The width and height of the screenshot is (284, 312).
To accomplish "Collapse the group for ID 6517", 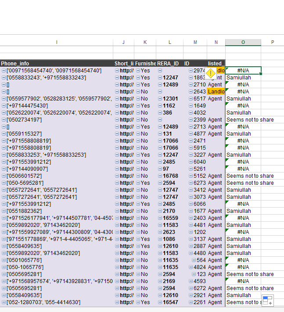I will tap(191, 98).
